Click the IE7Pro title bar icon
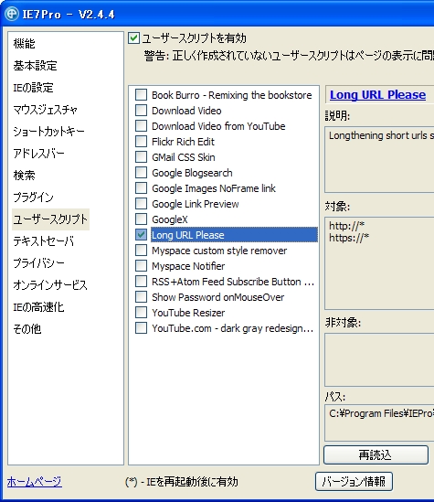 point(12,14)
